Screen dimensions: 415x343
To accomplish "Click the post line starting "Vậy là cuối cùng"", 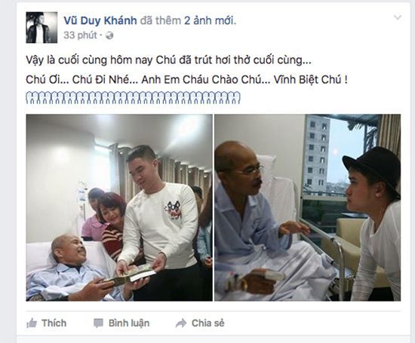I will coord(168,60).
